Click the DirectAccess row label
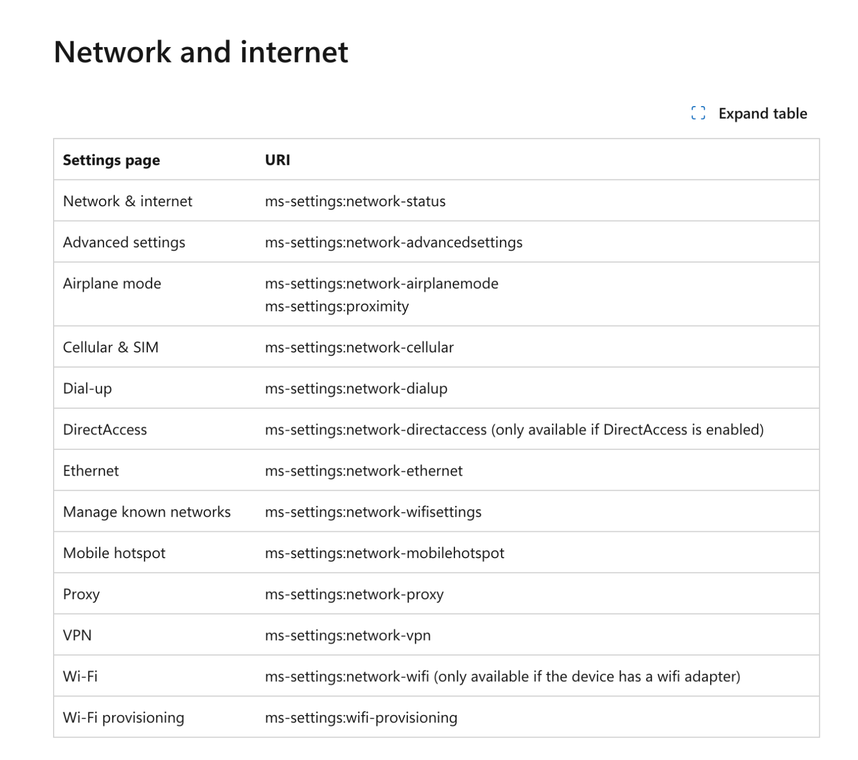This screenshot has height=760, width=858. tap(105, 430)
